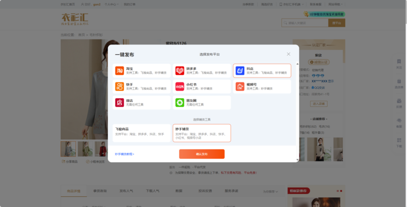
Task: Switch to the 商品详情 tab
Action: (74, 191)
